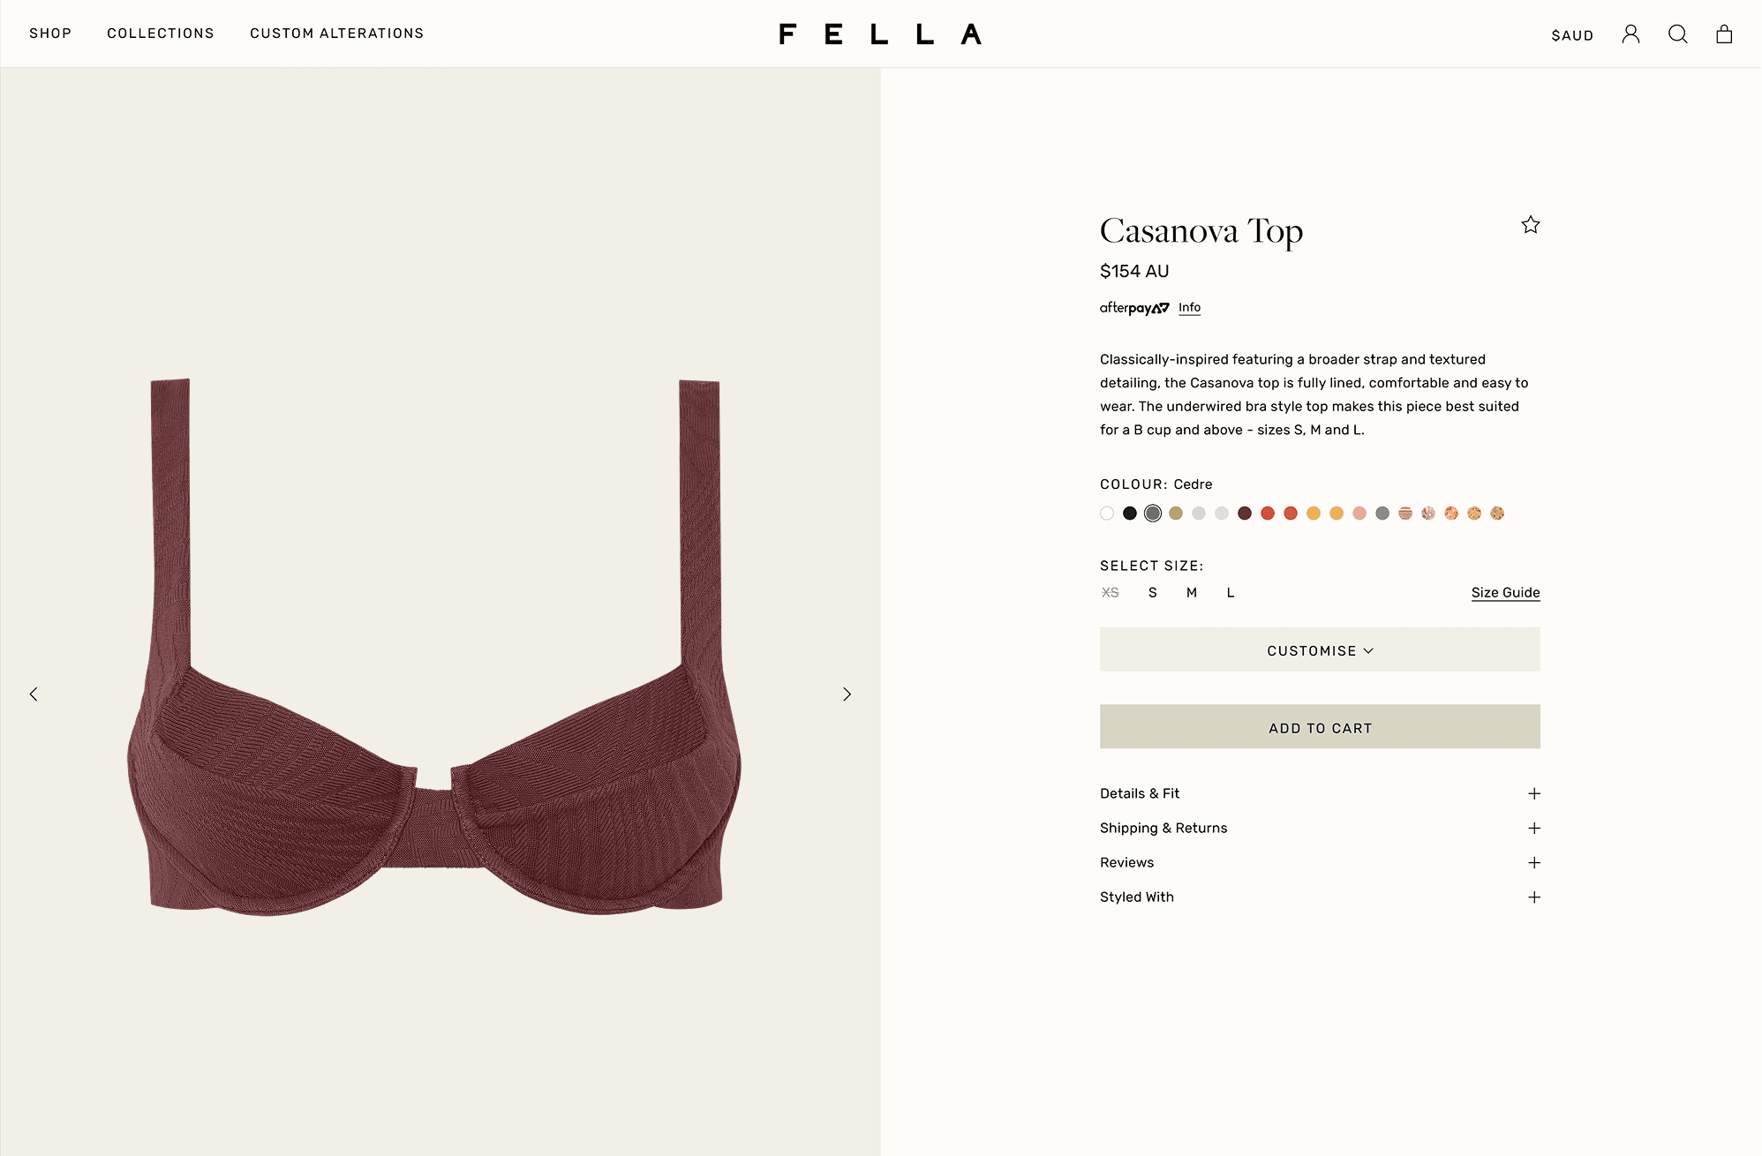
Task: Open the user account icon
Action: pos(1630,34)
